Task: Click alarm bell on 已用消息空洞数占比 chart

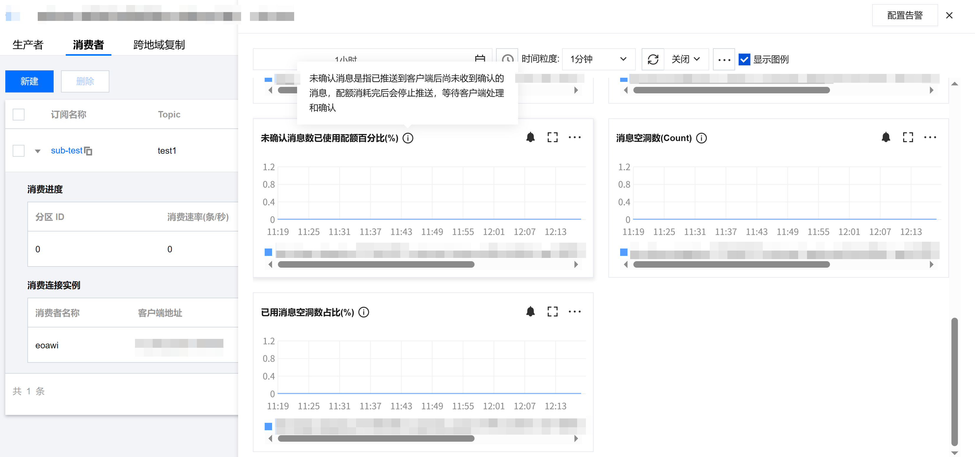Action: click(530, 312)
